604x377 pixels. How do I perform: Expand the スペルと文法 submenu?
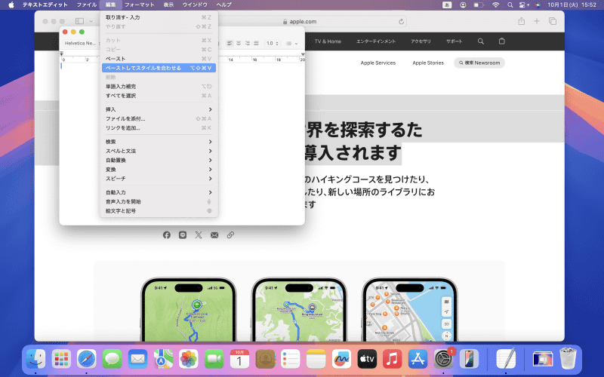159,152
